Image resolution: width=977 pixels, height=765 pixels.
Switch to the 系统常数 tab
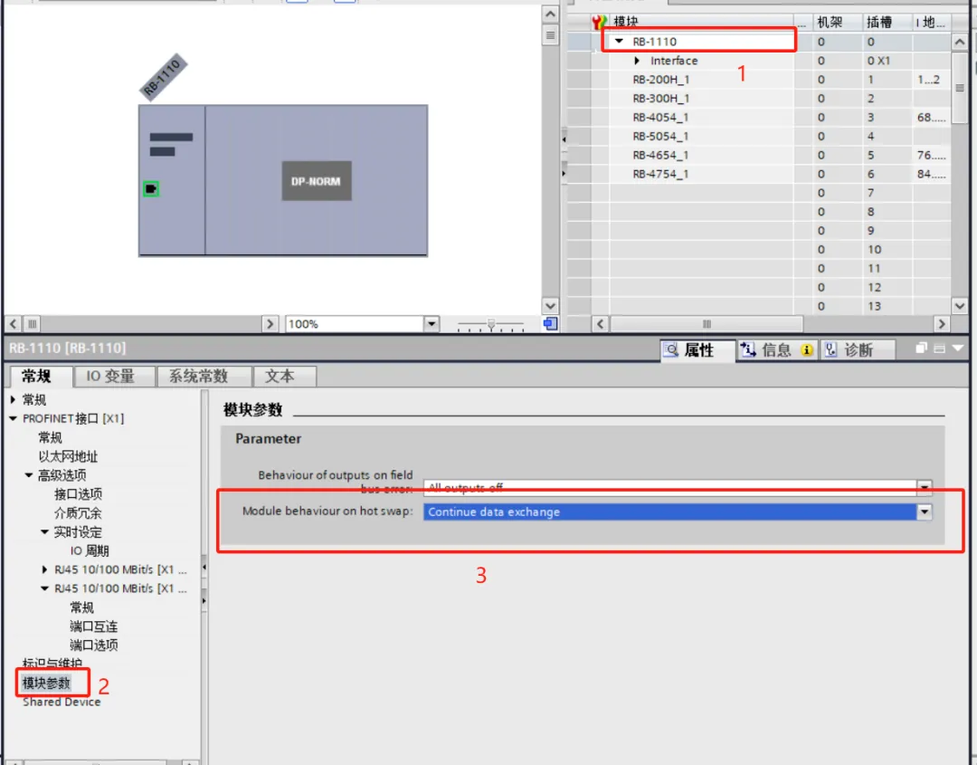[x=198, y=377]
